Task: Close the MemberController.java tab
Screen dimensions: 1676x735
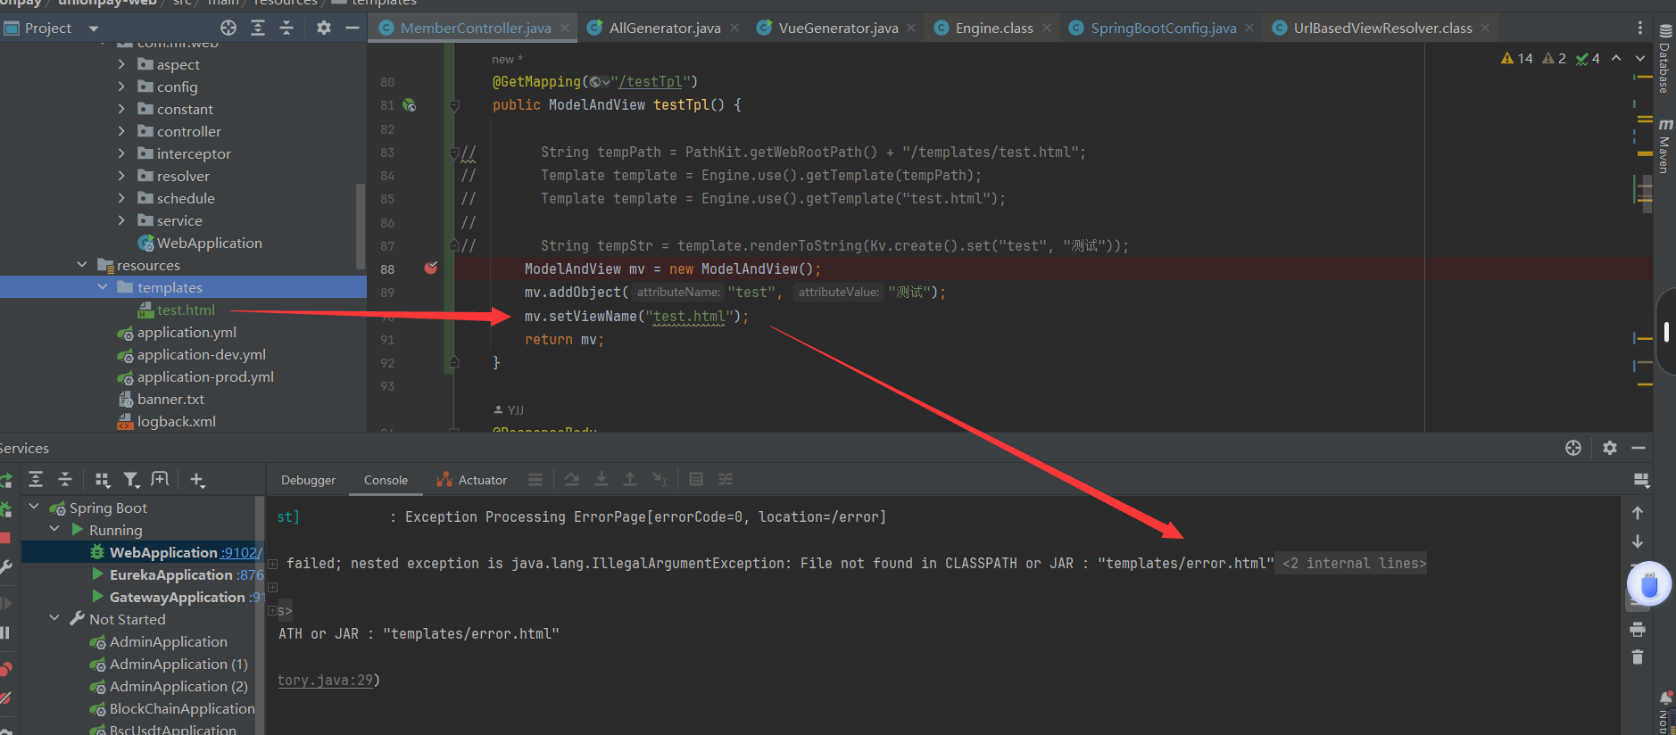Action: (565, 28)
